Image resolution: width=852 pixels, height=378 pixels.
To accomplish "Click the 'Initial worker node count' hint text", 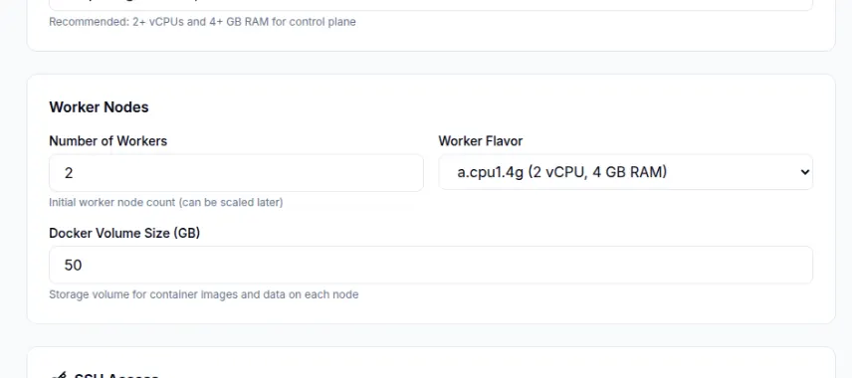I will click(166, 203).
